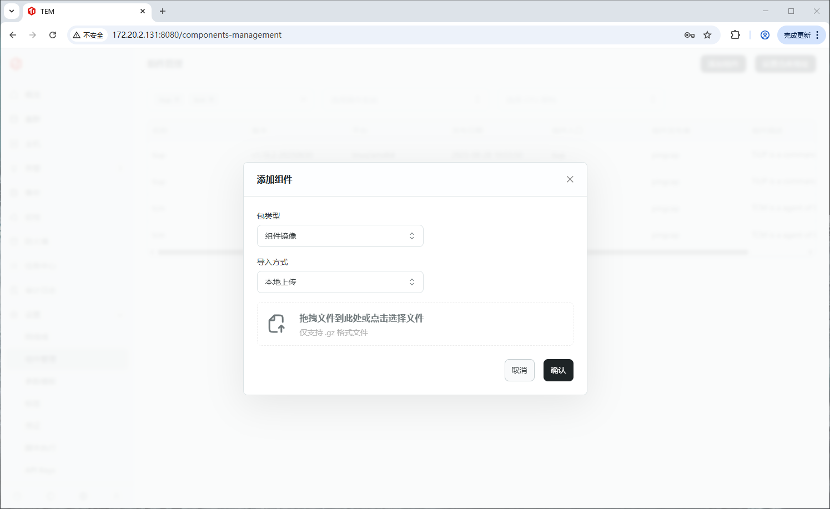Reload the page using the refresh icon
Image resolution: width=830 pixels, height=509 pixels.
point(53,35)
